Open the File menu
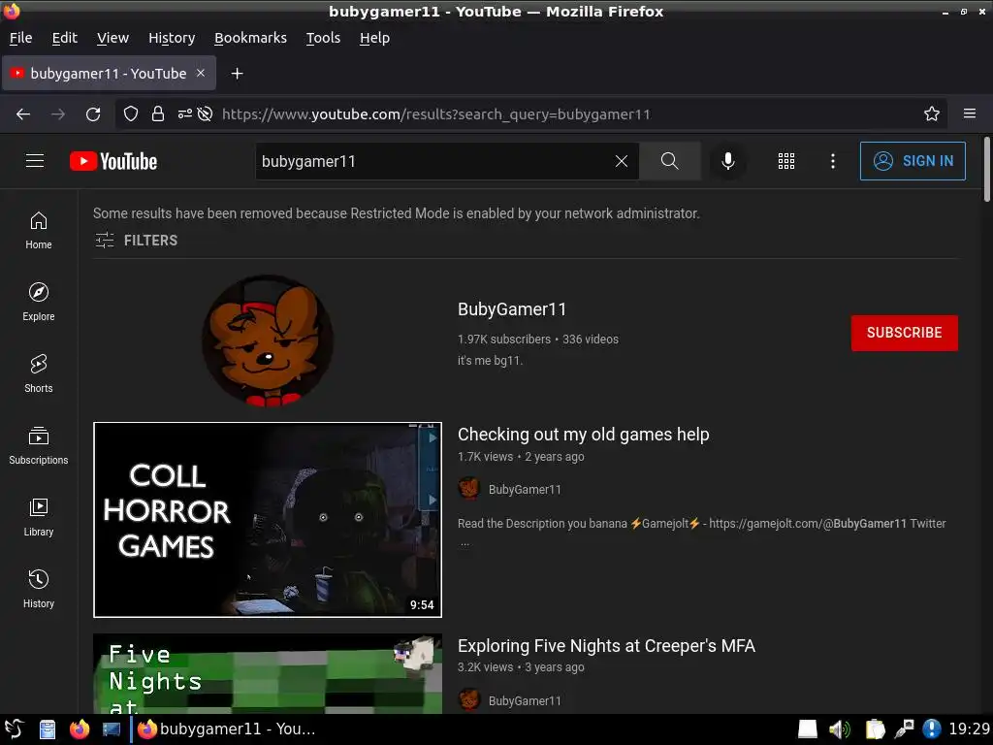The image size is (993, 745). (x=21, y=38)
